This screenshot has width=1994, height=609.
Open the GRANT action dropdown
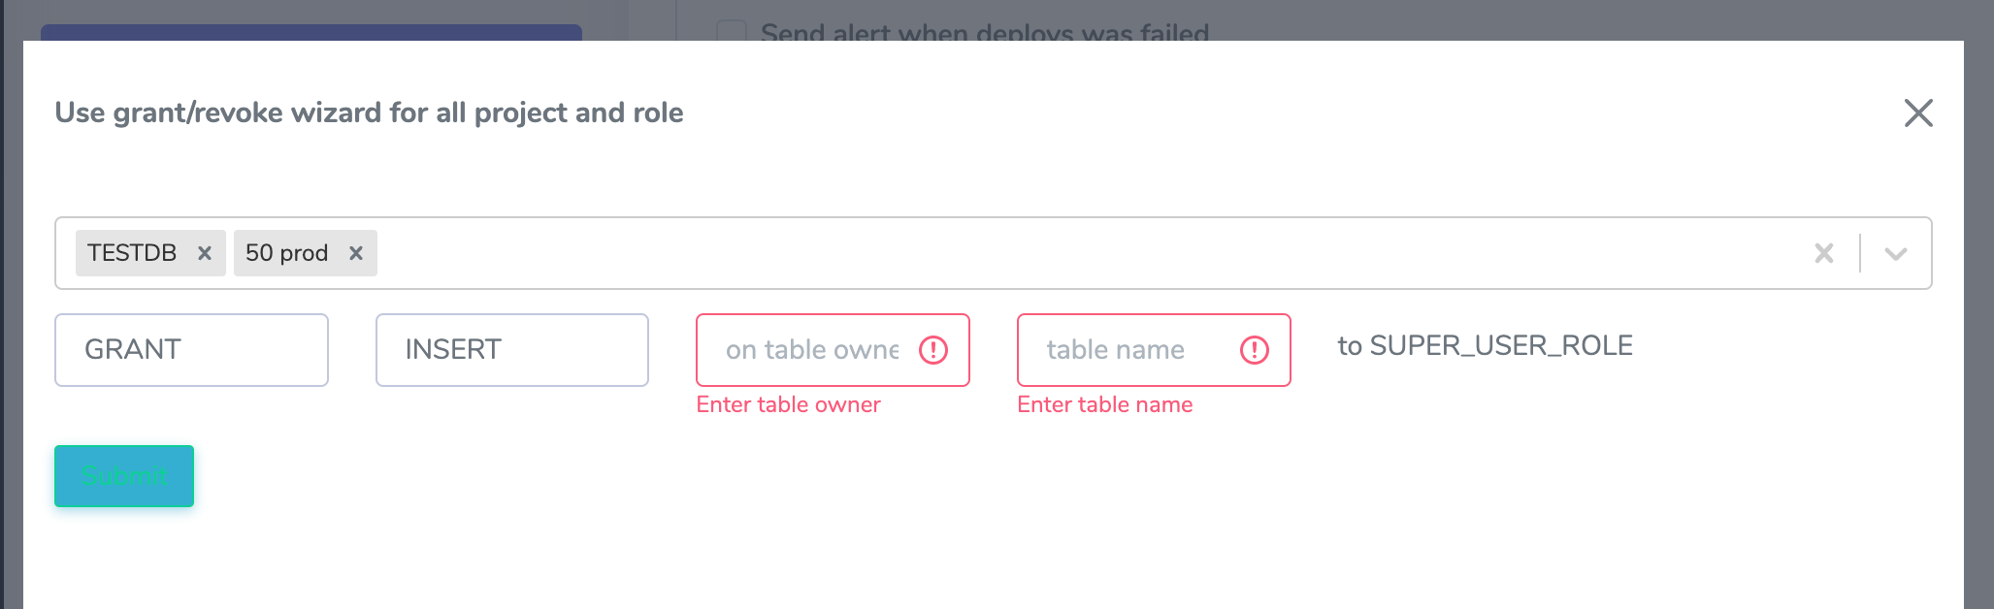pos(191,350)
